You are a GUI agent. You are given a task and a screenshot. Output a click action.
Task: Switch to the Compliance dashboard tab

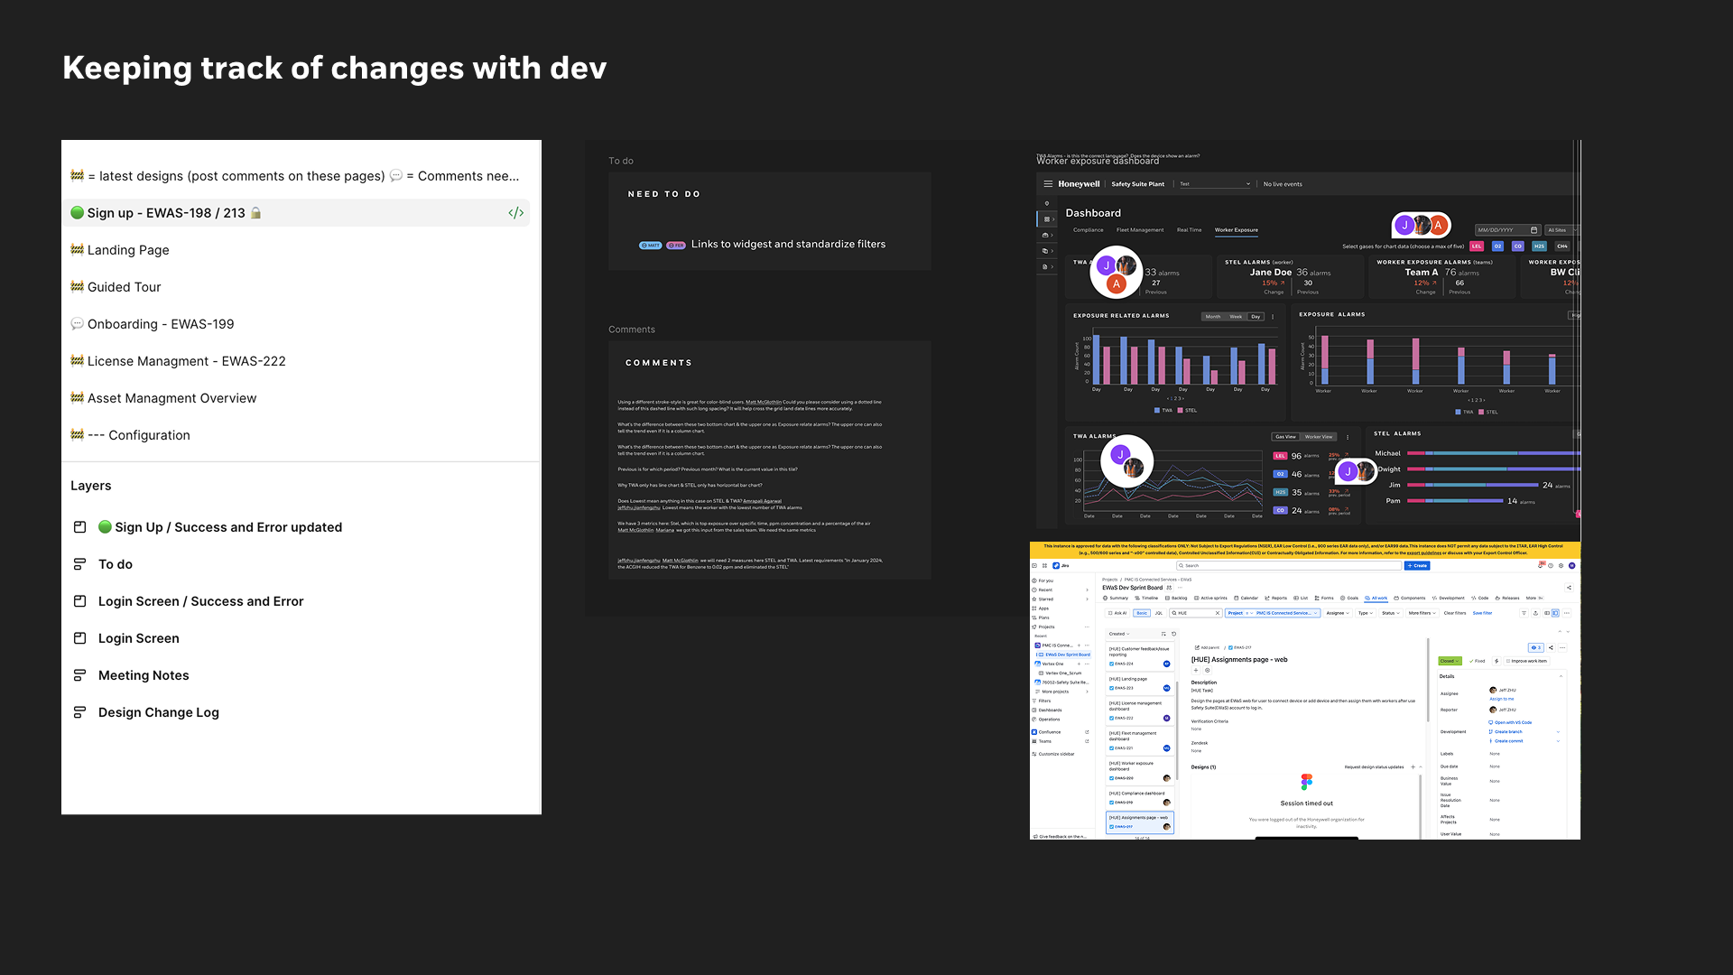point(1088,230)
